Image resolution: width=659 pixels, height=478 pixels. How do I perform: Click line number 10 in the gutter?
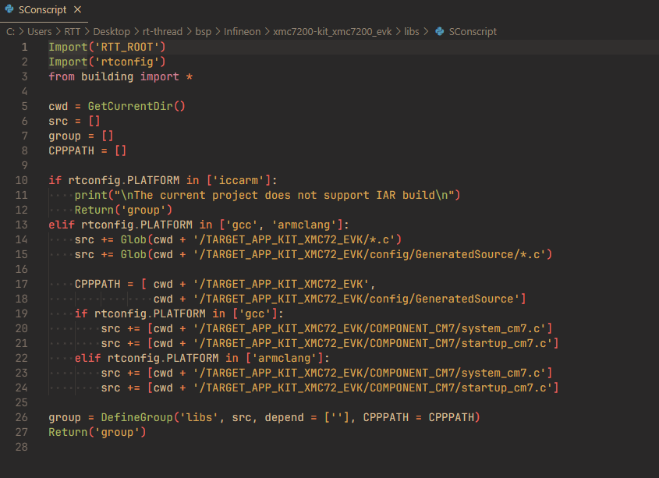point(22,180)
